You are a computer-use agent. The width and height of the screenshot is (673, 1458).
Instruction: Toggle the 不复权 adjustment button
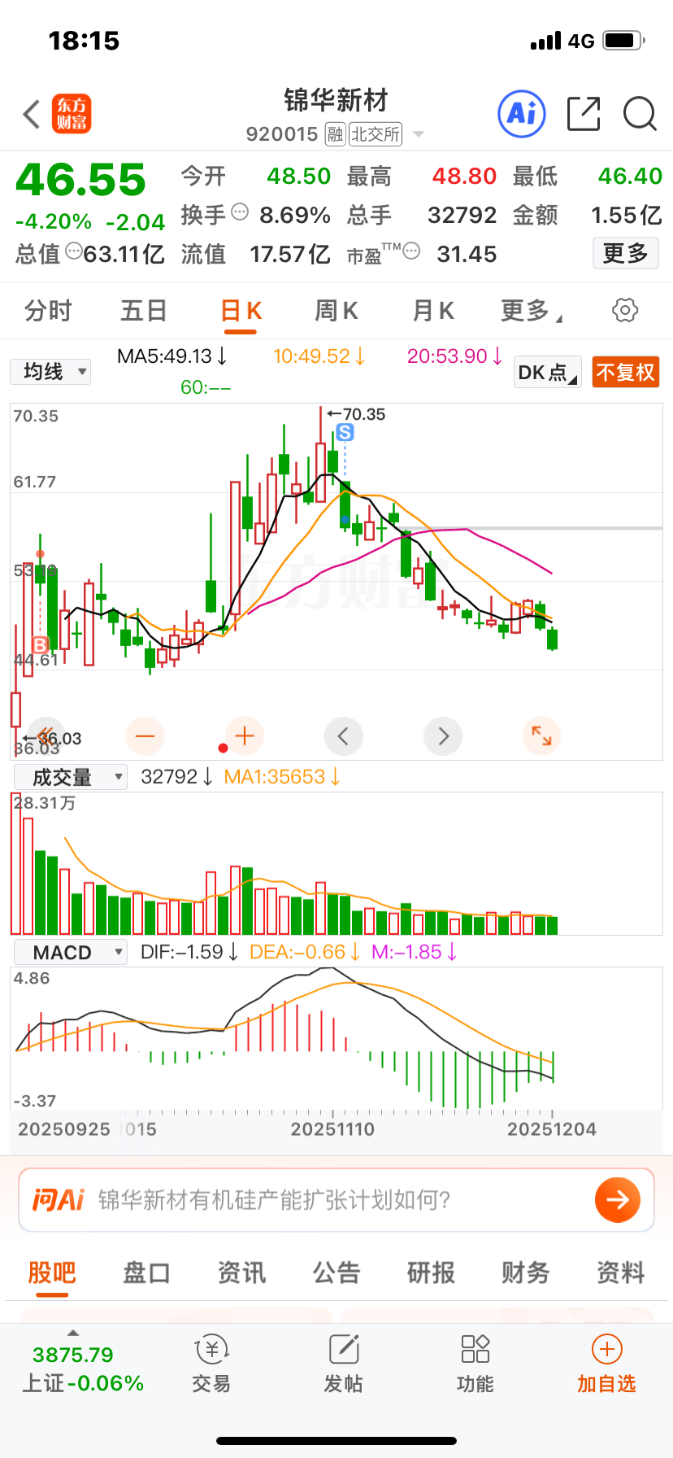click(625, 373)
